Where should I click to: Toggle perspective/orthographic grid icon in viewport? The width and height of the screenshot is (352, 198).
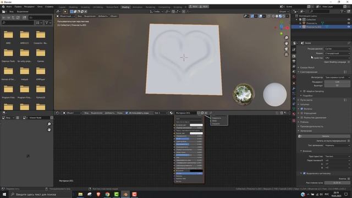(x=286, y=54)
